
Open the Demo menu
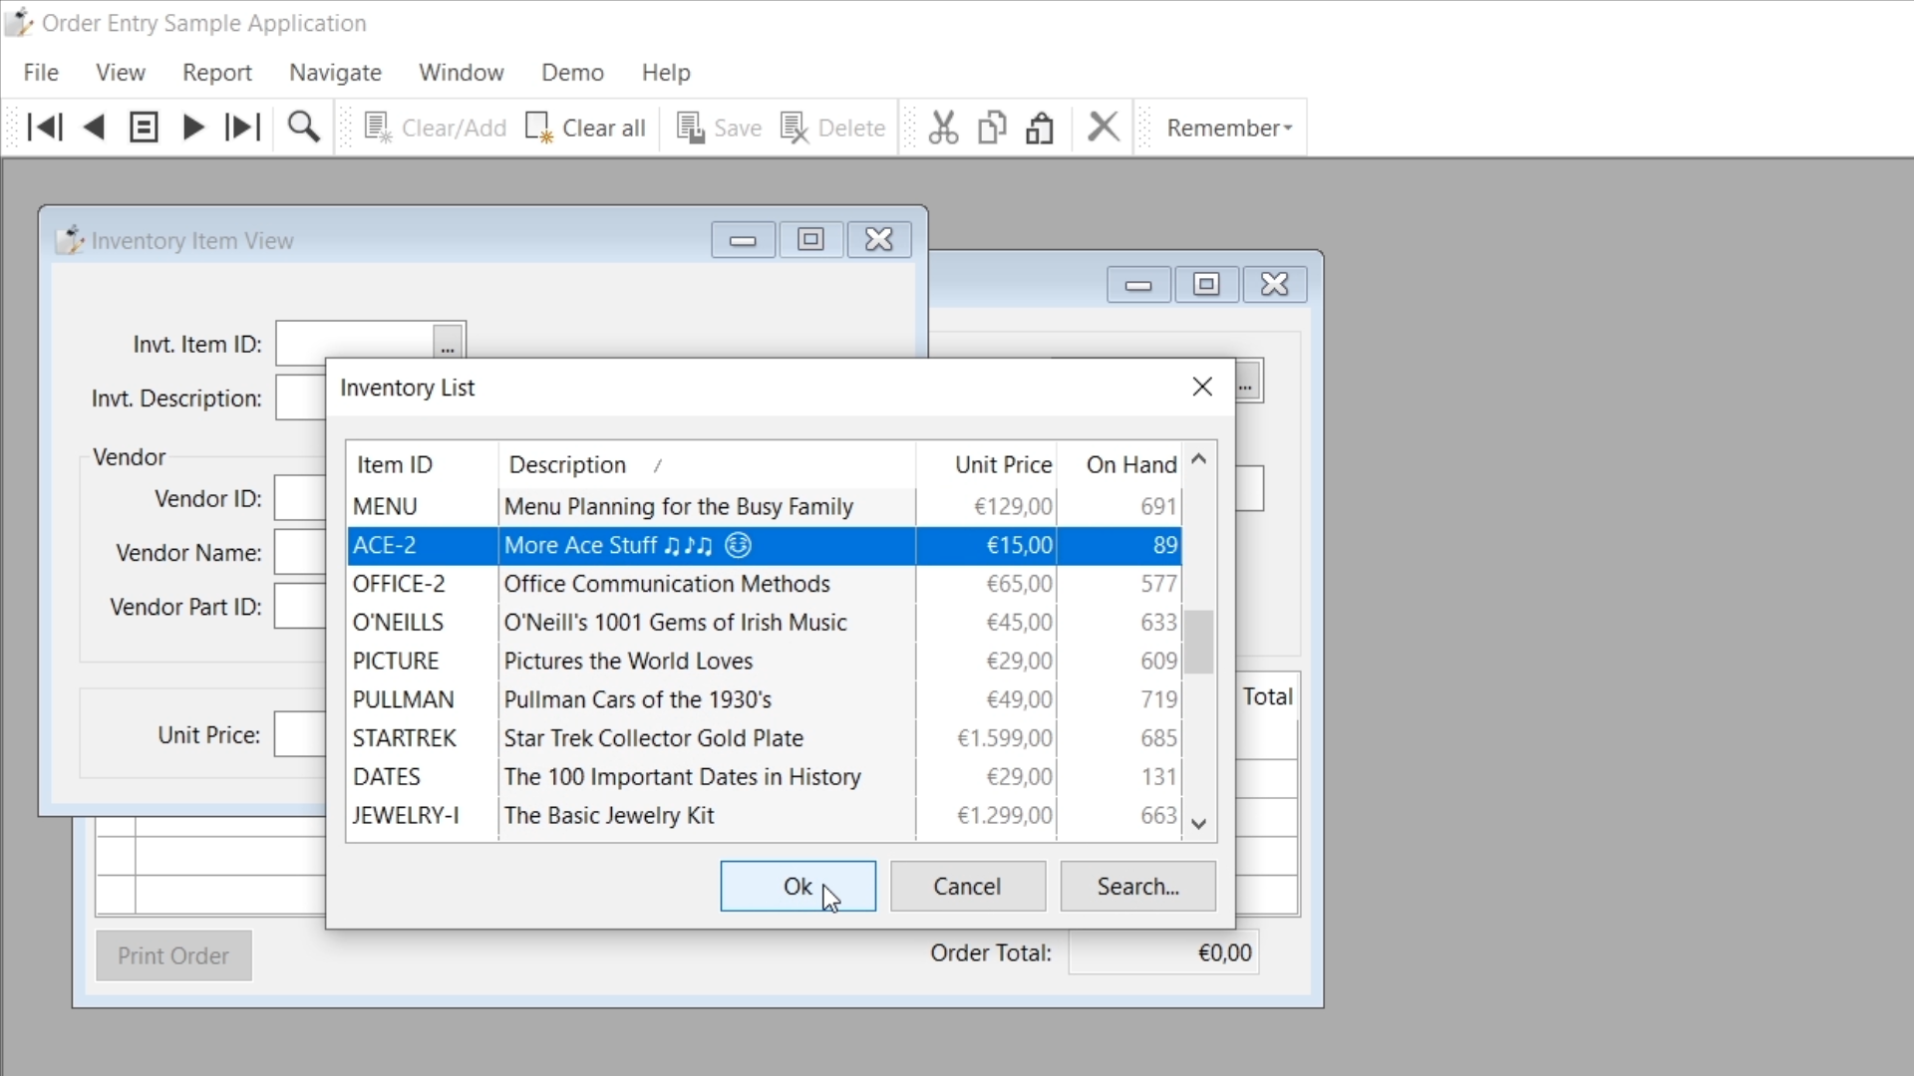572,73
